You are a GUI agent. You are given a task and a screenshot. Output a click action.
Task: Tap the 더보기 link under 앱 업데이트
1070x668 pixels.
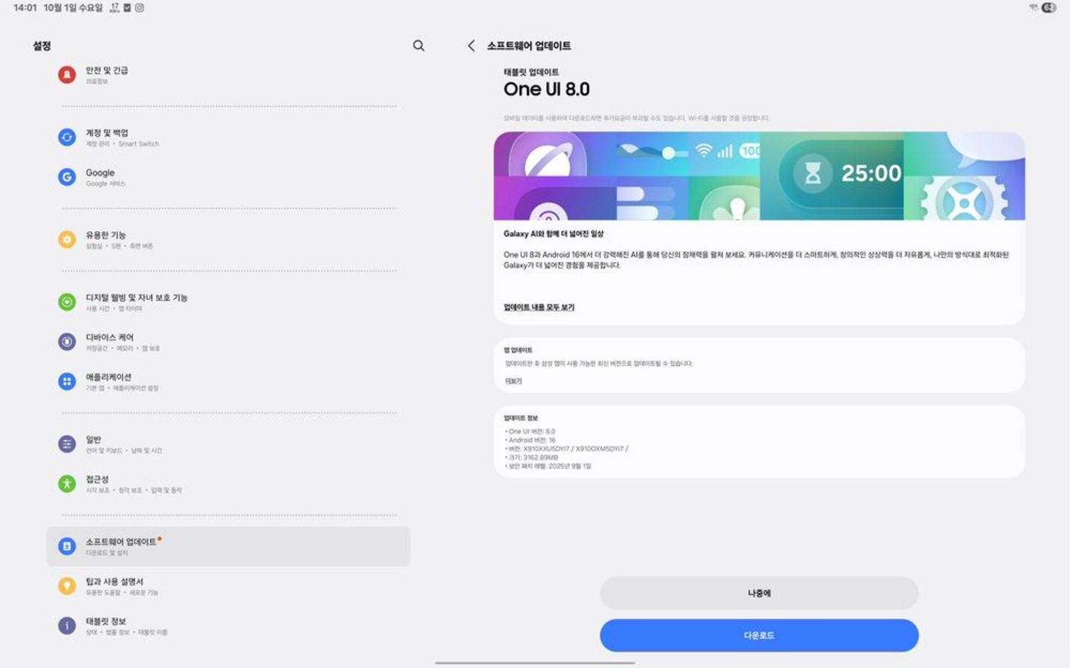513,381
